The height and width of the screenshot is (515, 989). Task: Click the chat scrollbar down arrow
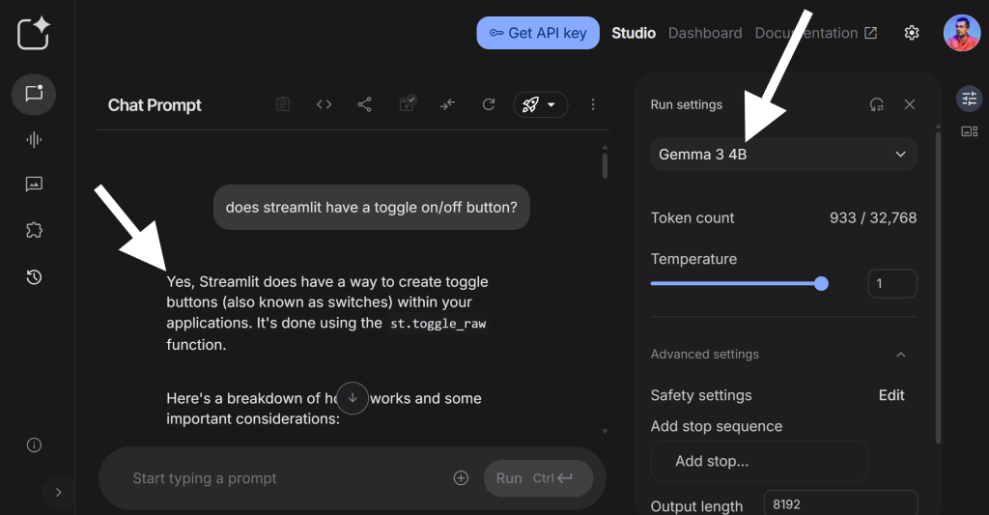click(x=605, y=432)
